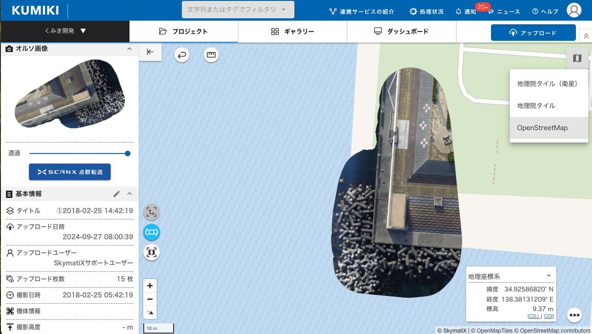Click the pencil edit icon in 基本情報

(117, 194)
